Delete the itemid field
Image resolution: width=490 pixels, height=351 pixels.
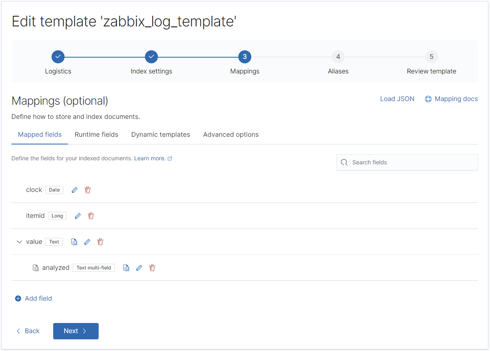click(x=91, y=216)
